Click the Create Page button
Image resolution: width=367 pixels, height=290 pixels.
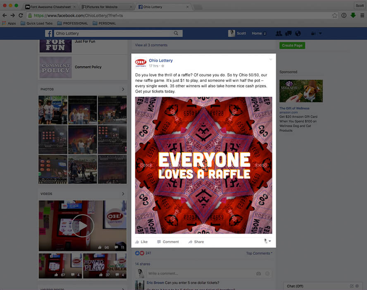[292, 45]
